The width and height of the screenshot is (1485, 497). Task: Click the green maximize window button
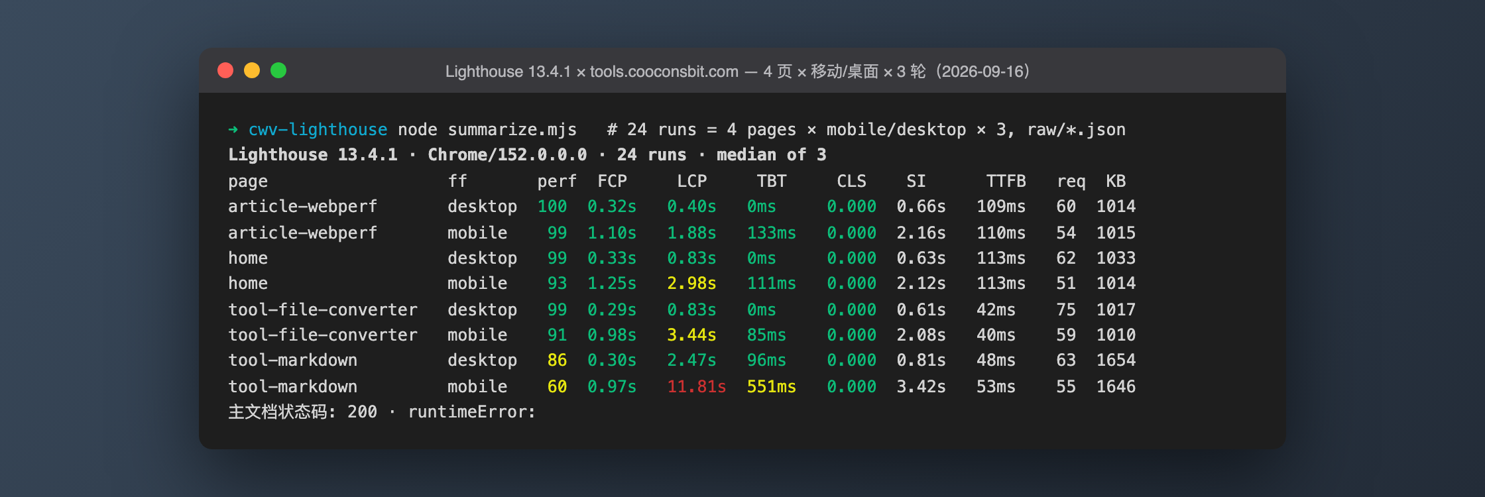point(278,70)
